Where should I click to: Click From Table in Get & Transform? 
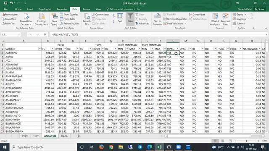(67, 19)
